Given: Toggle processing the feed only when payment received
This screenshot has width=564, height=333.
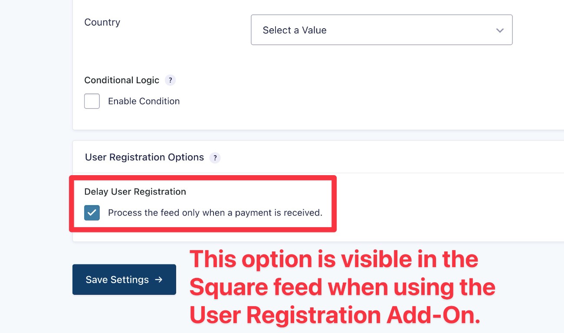Looking at the screenshot, I should pyautogui.click(x=92, y=213).
